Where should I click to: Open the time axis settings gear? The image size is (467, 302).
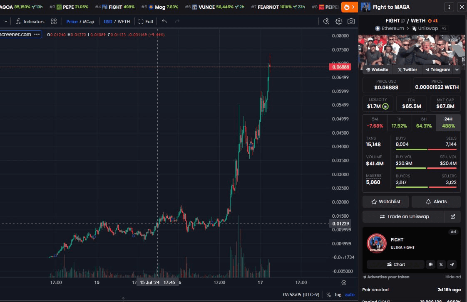coord(344,282)
